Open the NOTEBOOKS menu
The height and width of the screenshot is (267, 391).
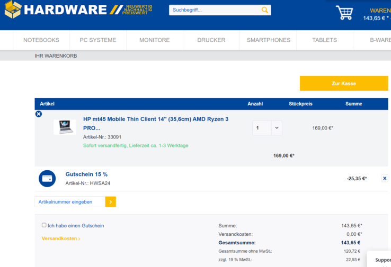(41, 40)
